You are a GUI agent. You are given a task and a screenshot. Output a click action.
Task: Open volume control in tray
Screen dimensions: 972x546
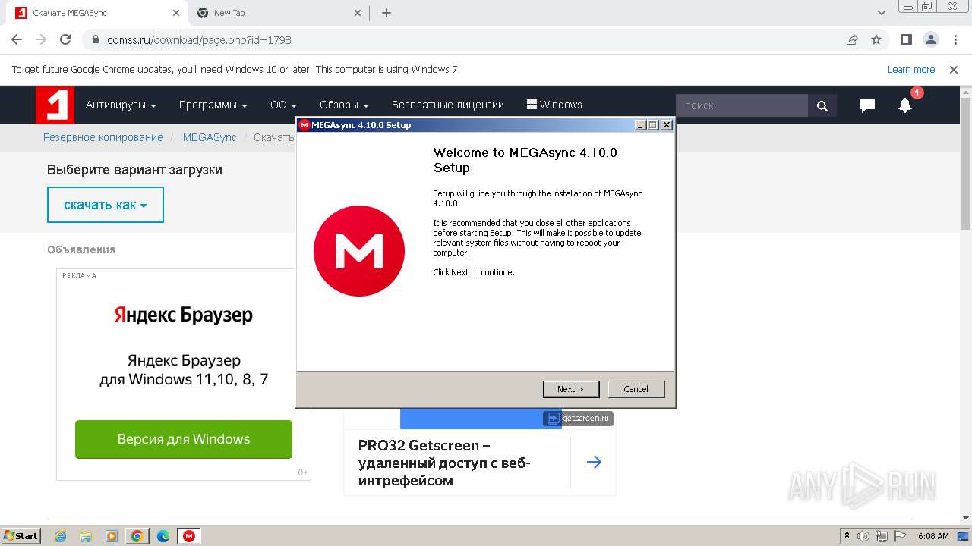863,536
